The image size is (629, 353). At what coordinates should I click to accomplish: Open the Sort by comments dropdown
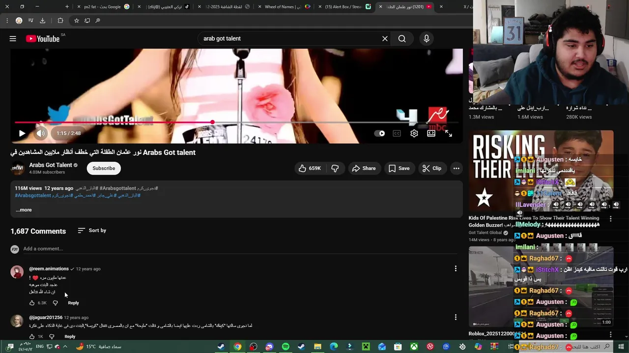point(92,230)
